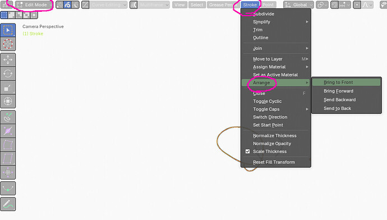
Task: Open the snapping options dropdown
Action: point(344,4)
